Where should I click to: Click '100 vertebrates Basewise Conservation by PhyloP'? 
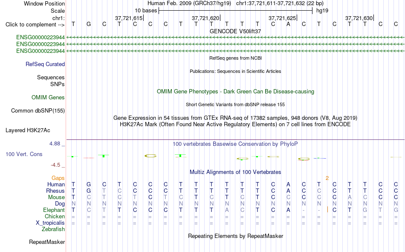point(235,144)
